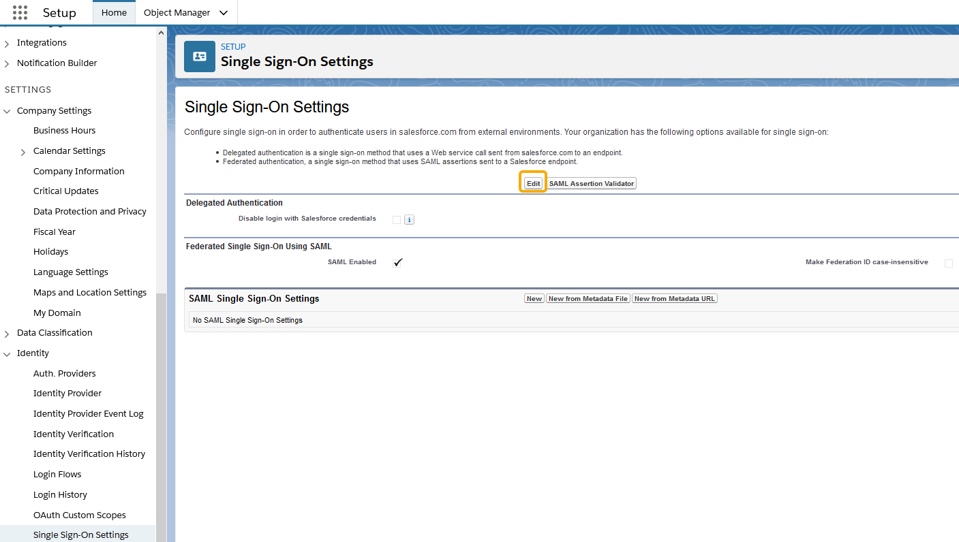Click the info icon beside Disable login checkbox
The height and width of the screenshot is (542, 959).
409,220
